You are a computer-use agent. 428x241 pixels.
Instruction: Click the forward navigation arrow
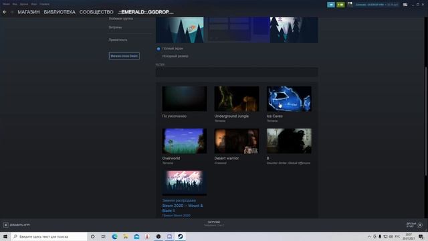(12, 12)
